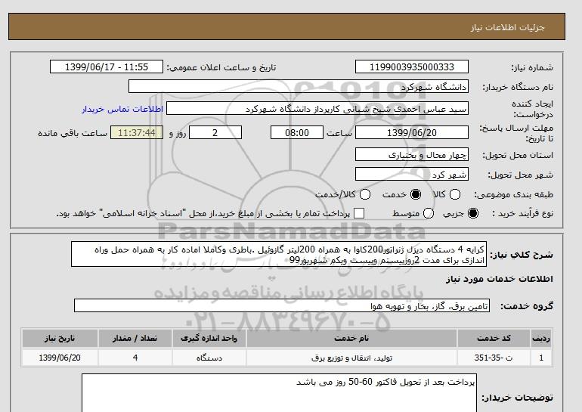
Task: Click the request creator field 'سید عباس احمدی'
Action: 317,109
